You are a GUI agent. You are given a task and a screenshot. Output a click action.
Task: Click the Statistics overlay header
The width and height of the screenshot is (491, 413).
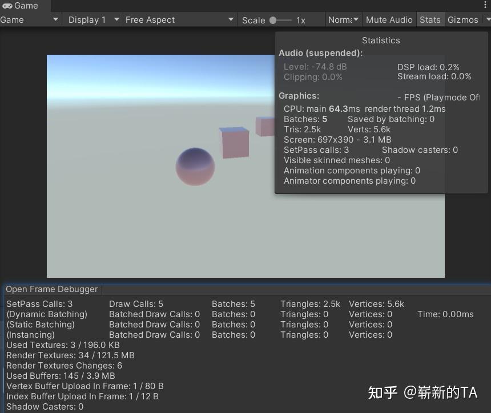point(380,40)
